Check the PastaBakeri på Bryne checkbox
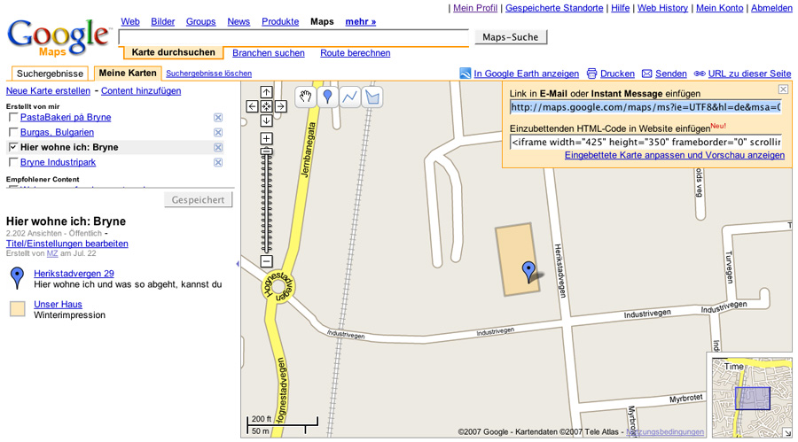 click(13, 118)
